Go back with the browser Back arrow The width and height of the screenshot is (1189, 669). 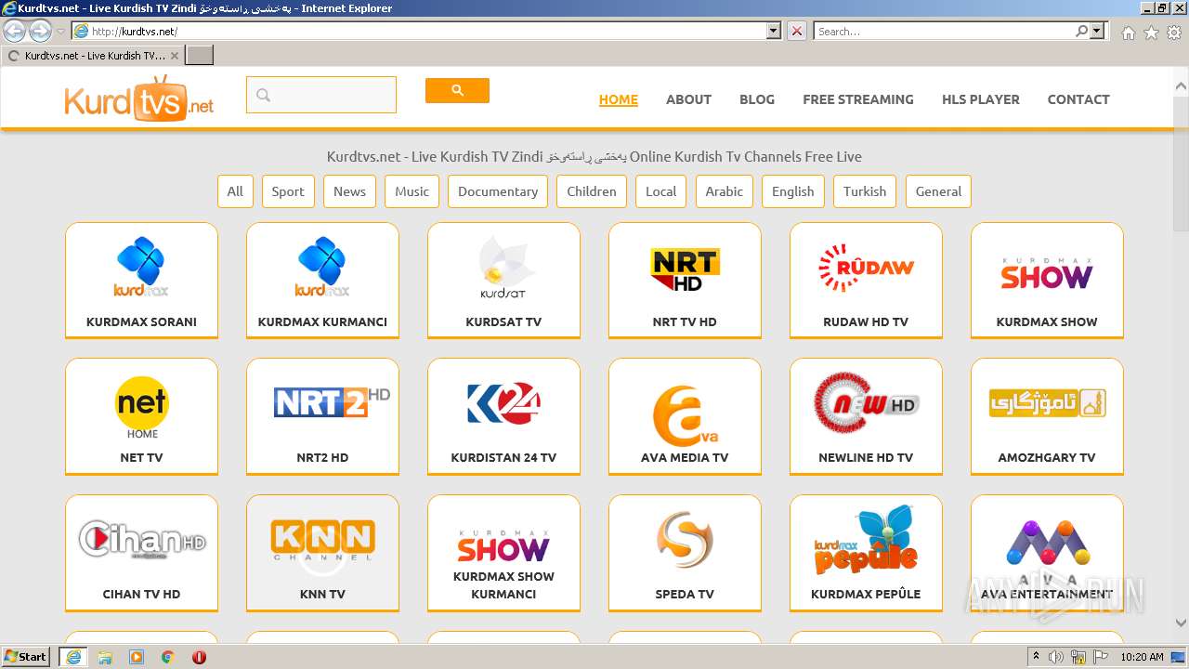[x=14, y=31]
